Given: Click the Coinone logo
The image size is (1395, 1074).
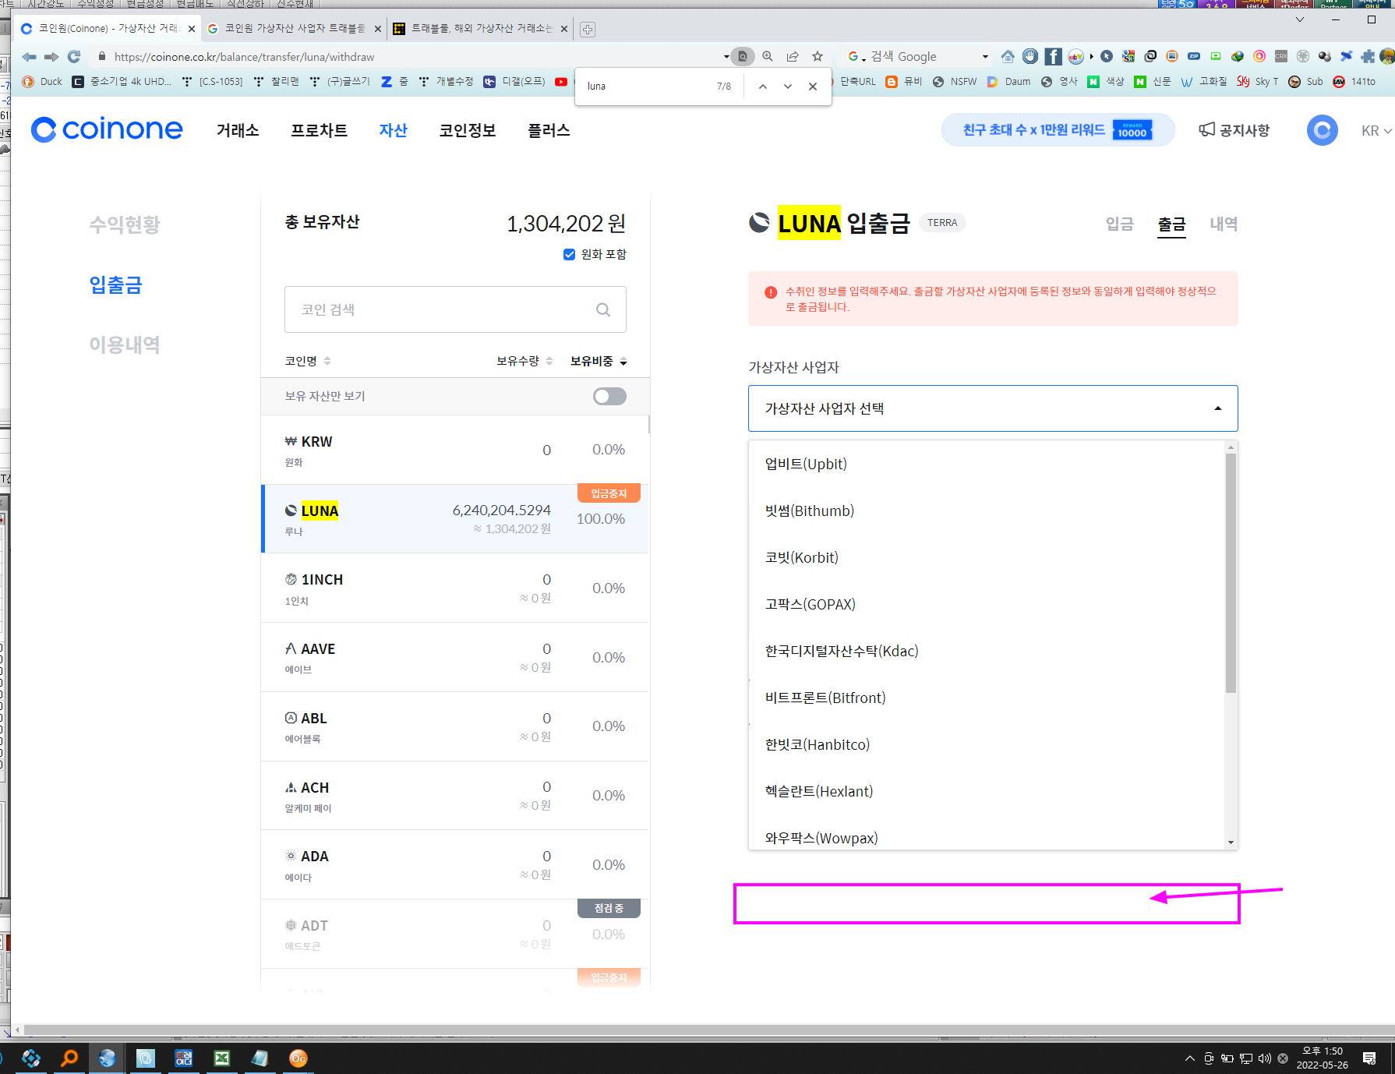Looking at the screenshot, I should [107, 129].
